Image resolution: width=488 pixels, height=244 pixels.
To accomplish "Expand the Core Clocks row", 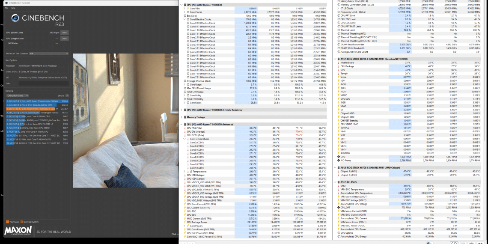I will click(184, 12).
